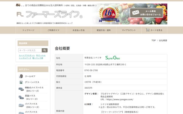Click the パイプハウス OHシリーズ thumbnail icon

pyautogui.click(x=21, y=105)
